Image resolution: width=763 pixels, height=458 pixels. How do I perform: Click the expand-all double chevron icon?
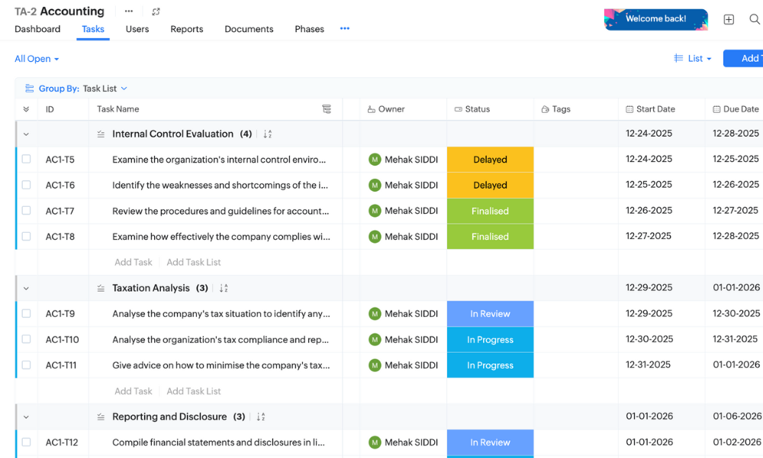point(26,109)
